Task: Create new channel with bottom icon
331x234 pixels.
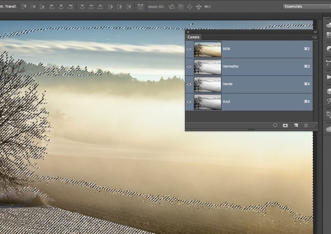Action: pos(296,125)
